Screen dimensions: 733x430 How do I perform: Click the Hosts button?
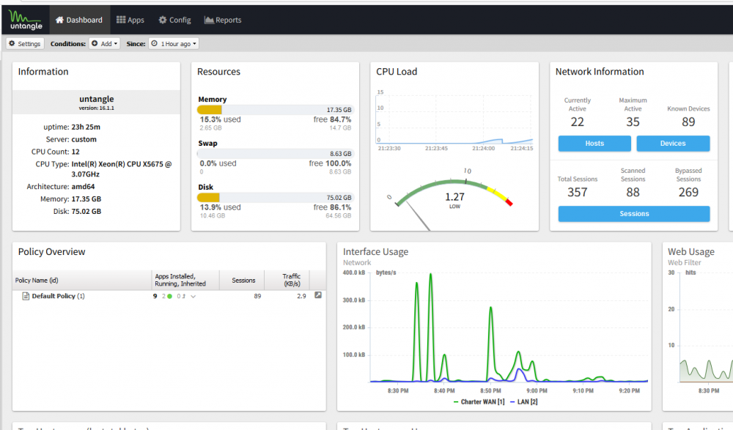coord(594,144)
